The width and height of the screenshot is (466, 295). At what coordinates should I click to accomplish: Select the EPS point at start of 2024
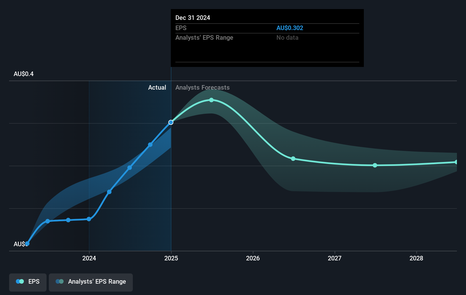tap(89, 219)
